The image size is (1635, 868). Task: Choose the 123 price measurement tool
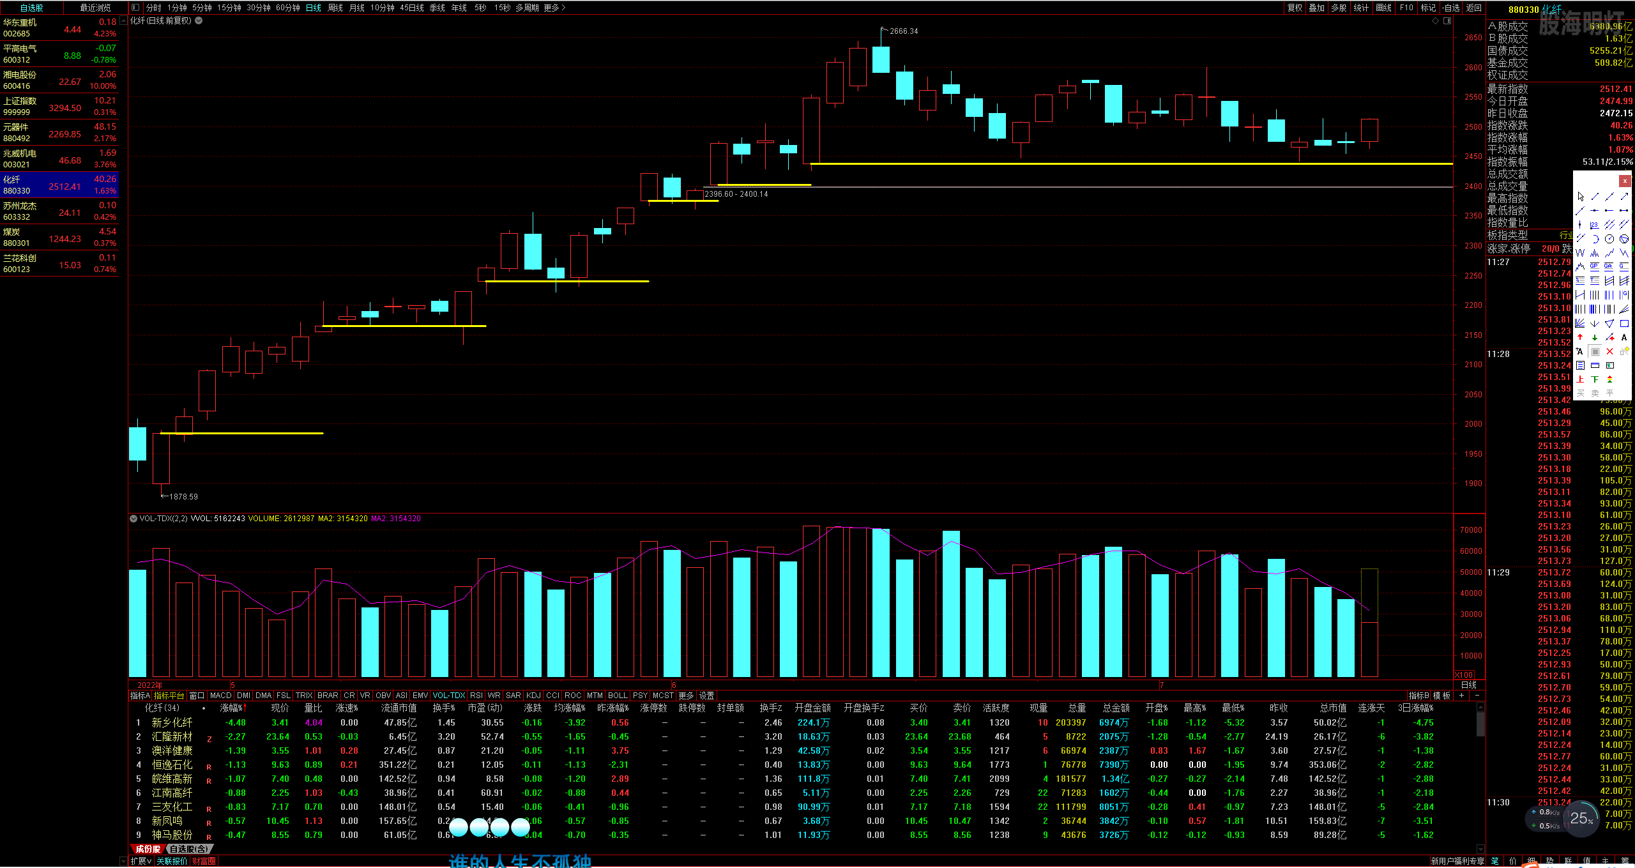click(1594, 224)
